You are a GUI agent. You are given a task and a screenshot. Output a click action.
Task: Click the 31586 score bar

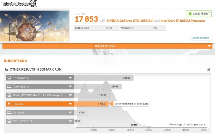[x=104, y=78]
